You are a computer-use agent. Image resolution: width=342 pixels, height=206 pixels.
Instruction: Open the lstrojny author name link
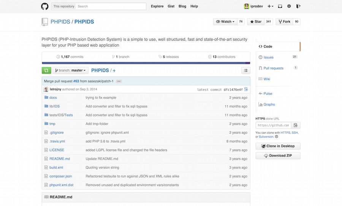point(55,89)
